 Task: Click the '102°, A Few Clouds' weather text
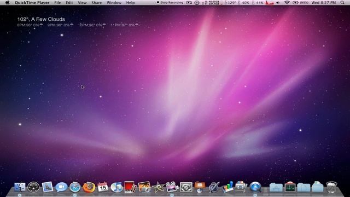[x=41, y=19]
